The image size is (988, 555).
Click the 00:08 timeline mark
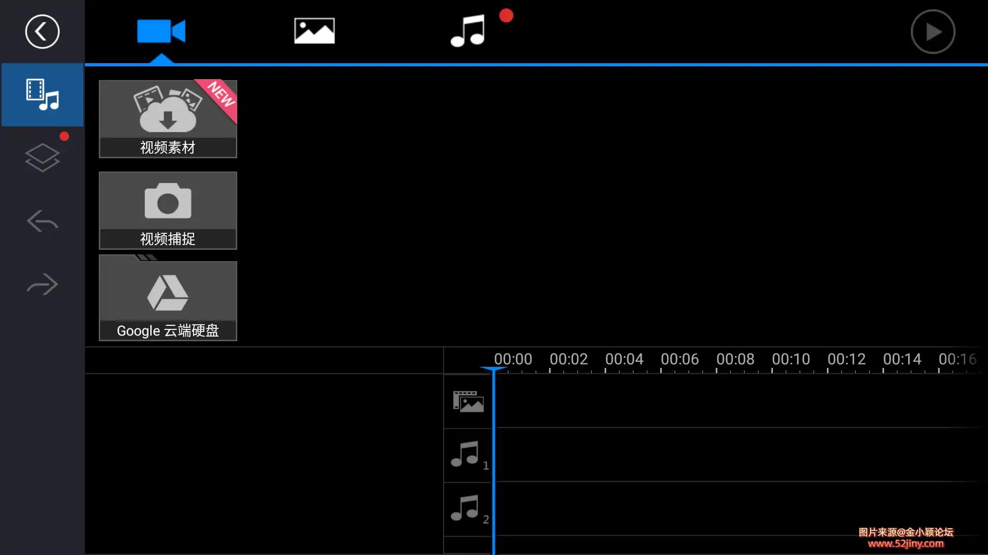click(x=735, y=359)
